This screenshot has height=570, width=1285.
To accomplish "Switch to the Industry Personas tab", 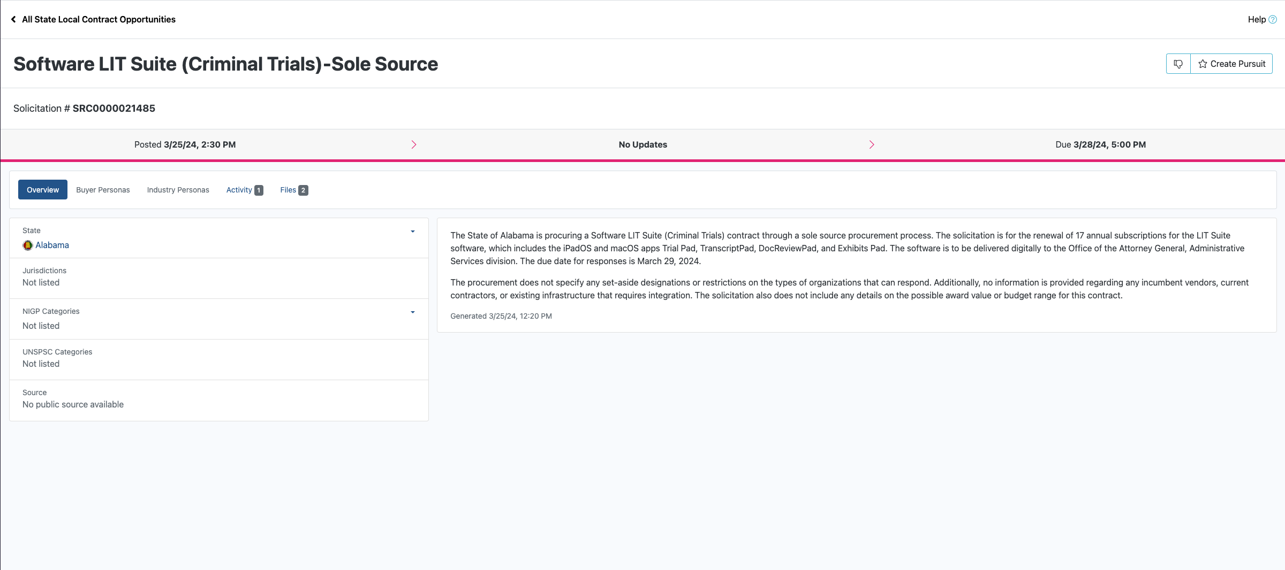I will click(178, 190).
